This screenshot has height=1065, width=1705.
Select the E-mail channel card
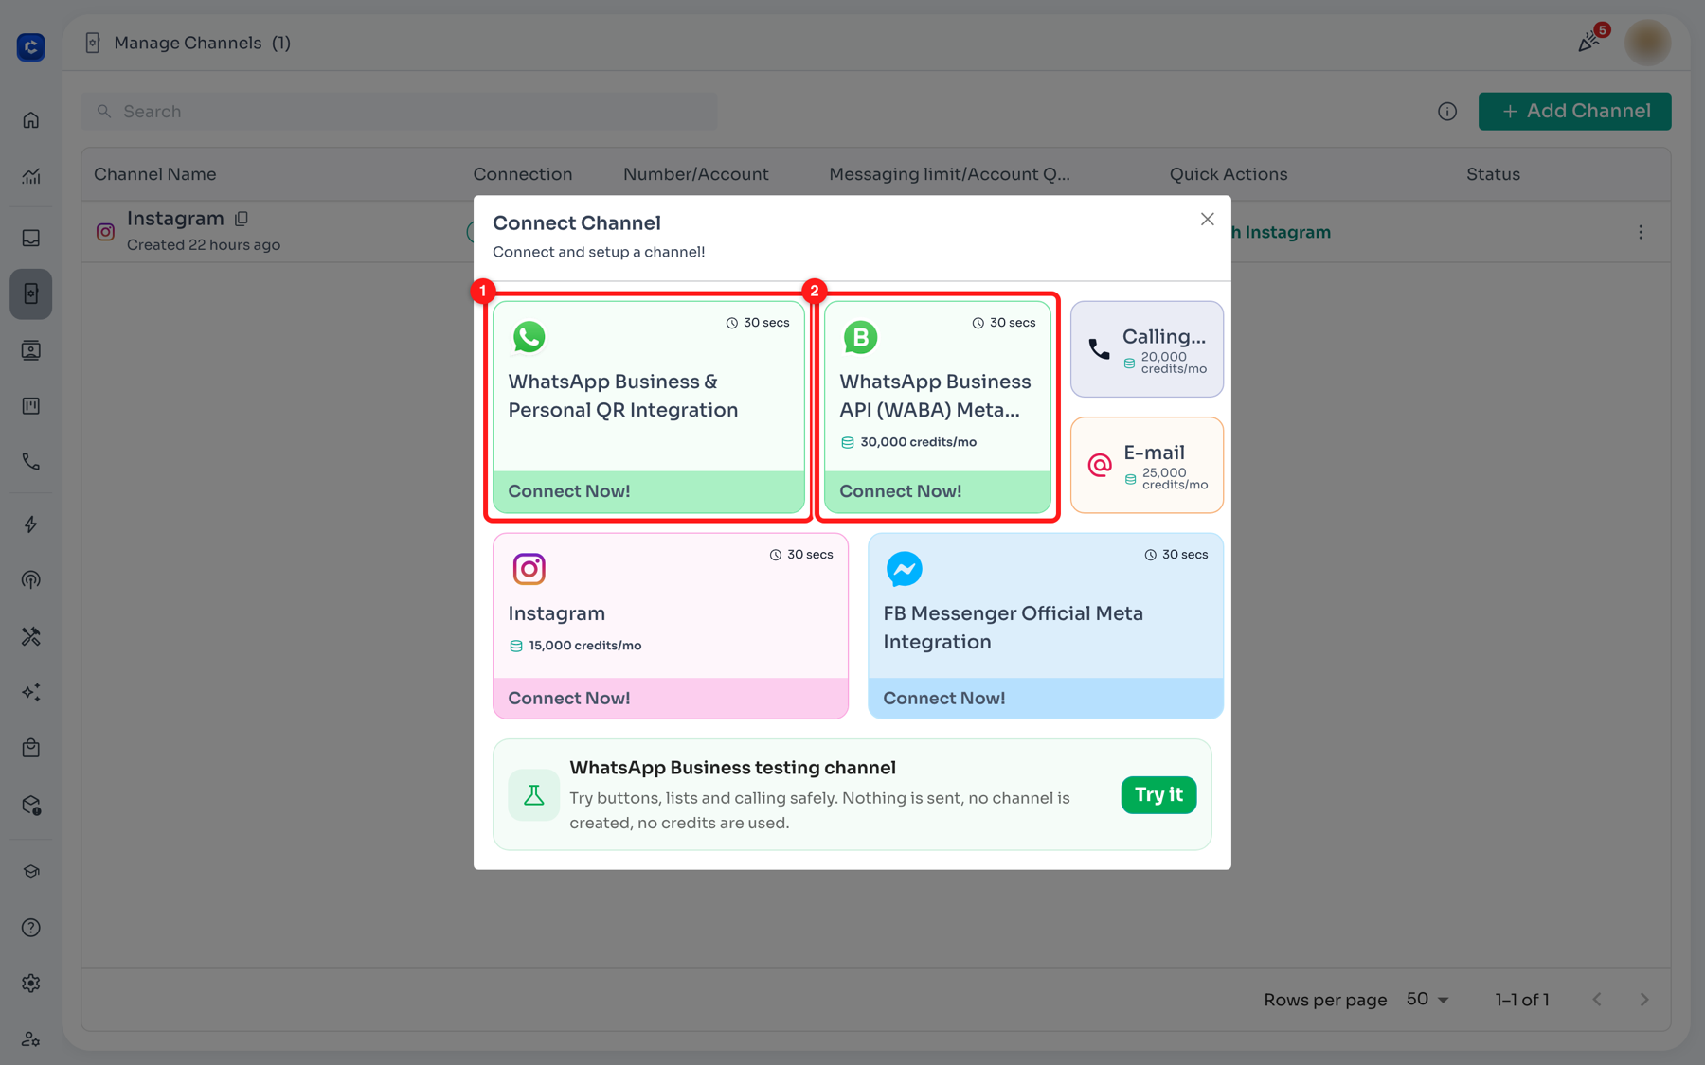pyautogui.click(x=1147, y=465)
